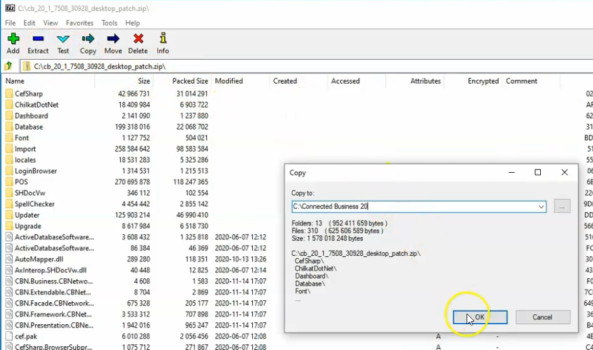The width and height of the screenshot is (593, 350).
Task: Open the File menu
Action: [x=11, y=23]
